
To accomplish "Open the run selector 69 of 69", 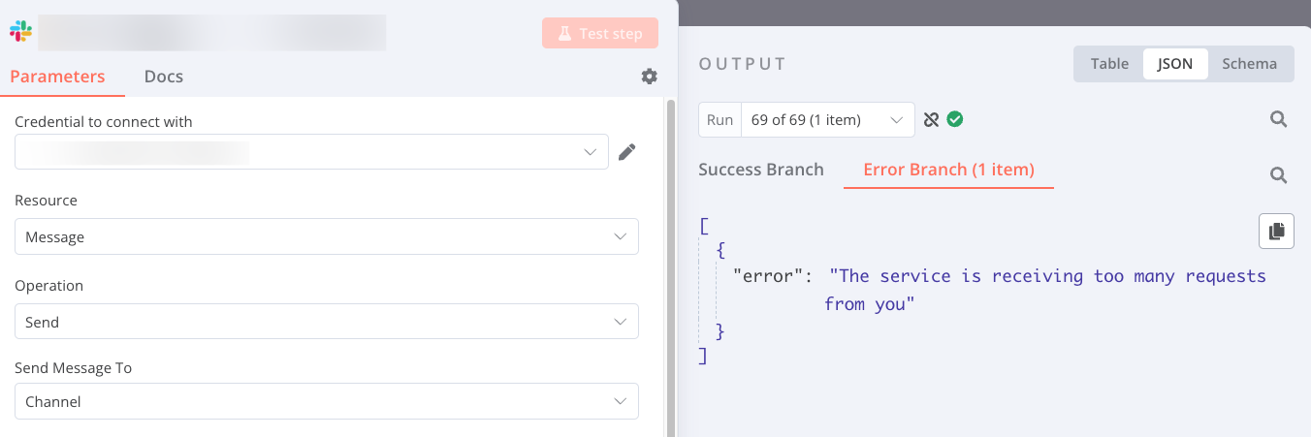I will (826, 120).
